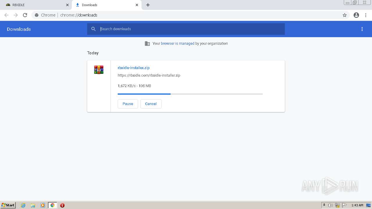Switch to the RBXIDLE tab
The height and width of the screenshot is (209, 372).
(36, 5)
